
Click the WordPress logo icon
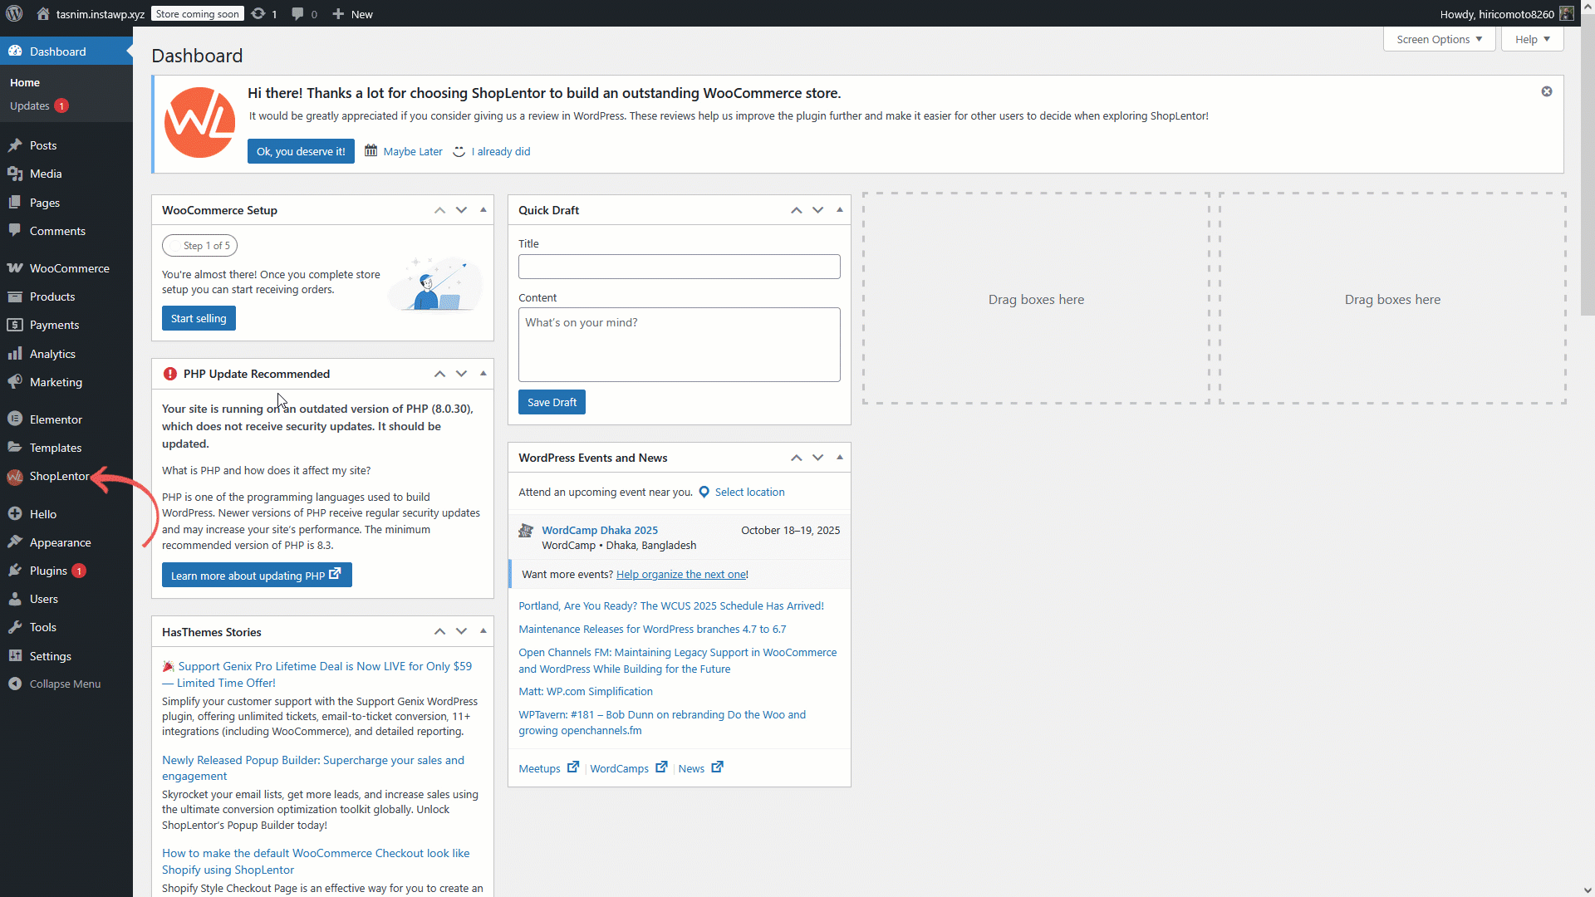[x=14, y=13]
